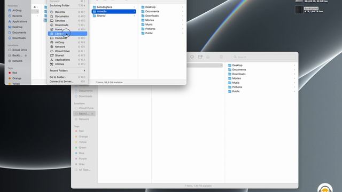Screen dimensions: 342x192
Task: Click the Network globe icon in the Go menu
Action: (52, 47)
